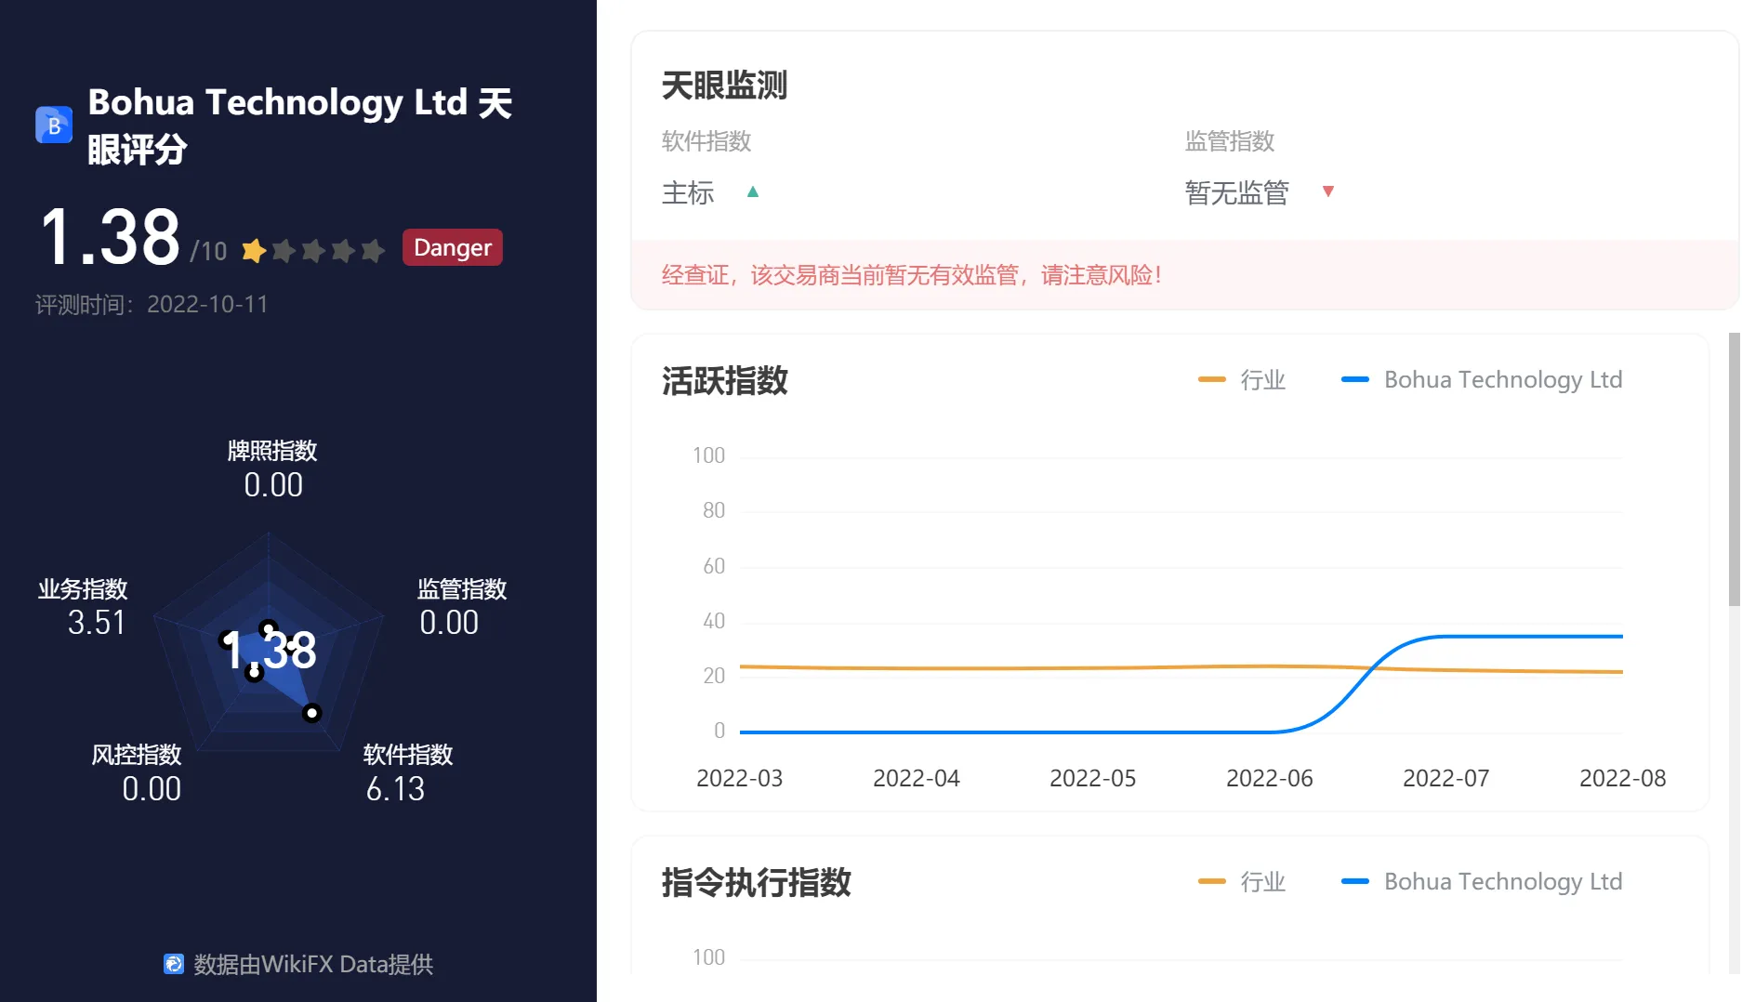Click the orange swatch in 活跃指数 legend
Viewport: 1742px width, 1002px height.
tap(1212, 379)
